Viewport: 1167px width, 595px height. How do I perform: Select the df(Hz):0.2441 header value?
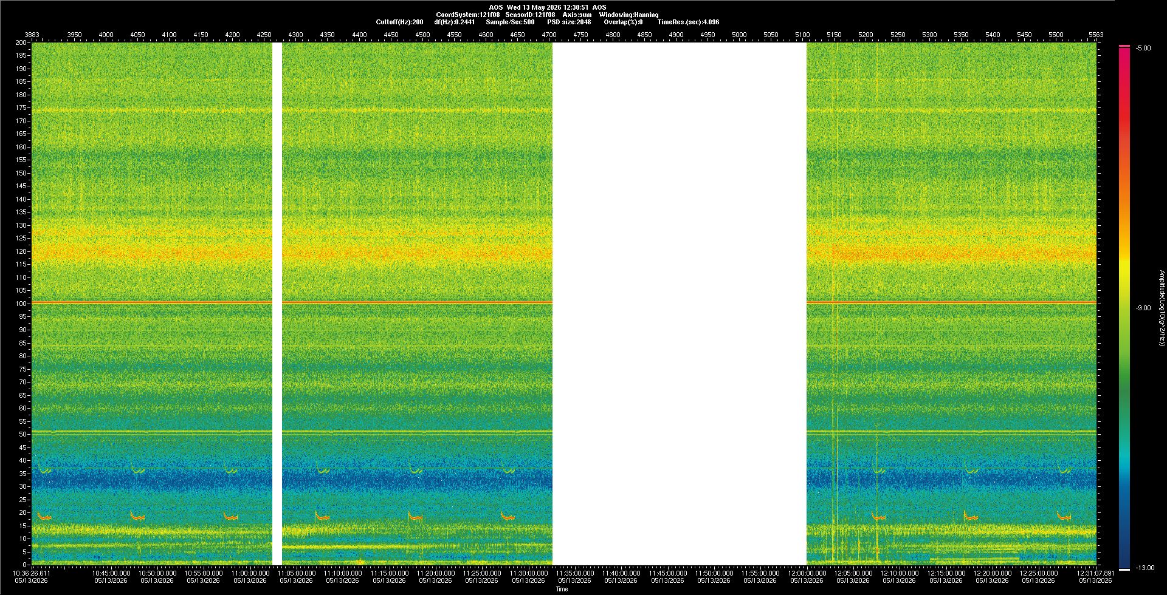454,22
